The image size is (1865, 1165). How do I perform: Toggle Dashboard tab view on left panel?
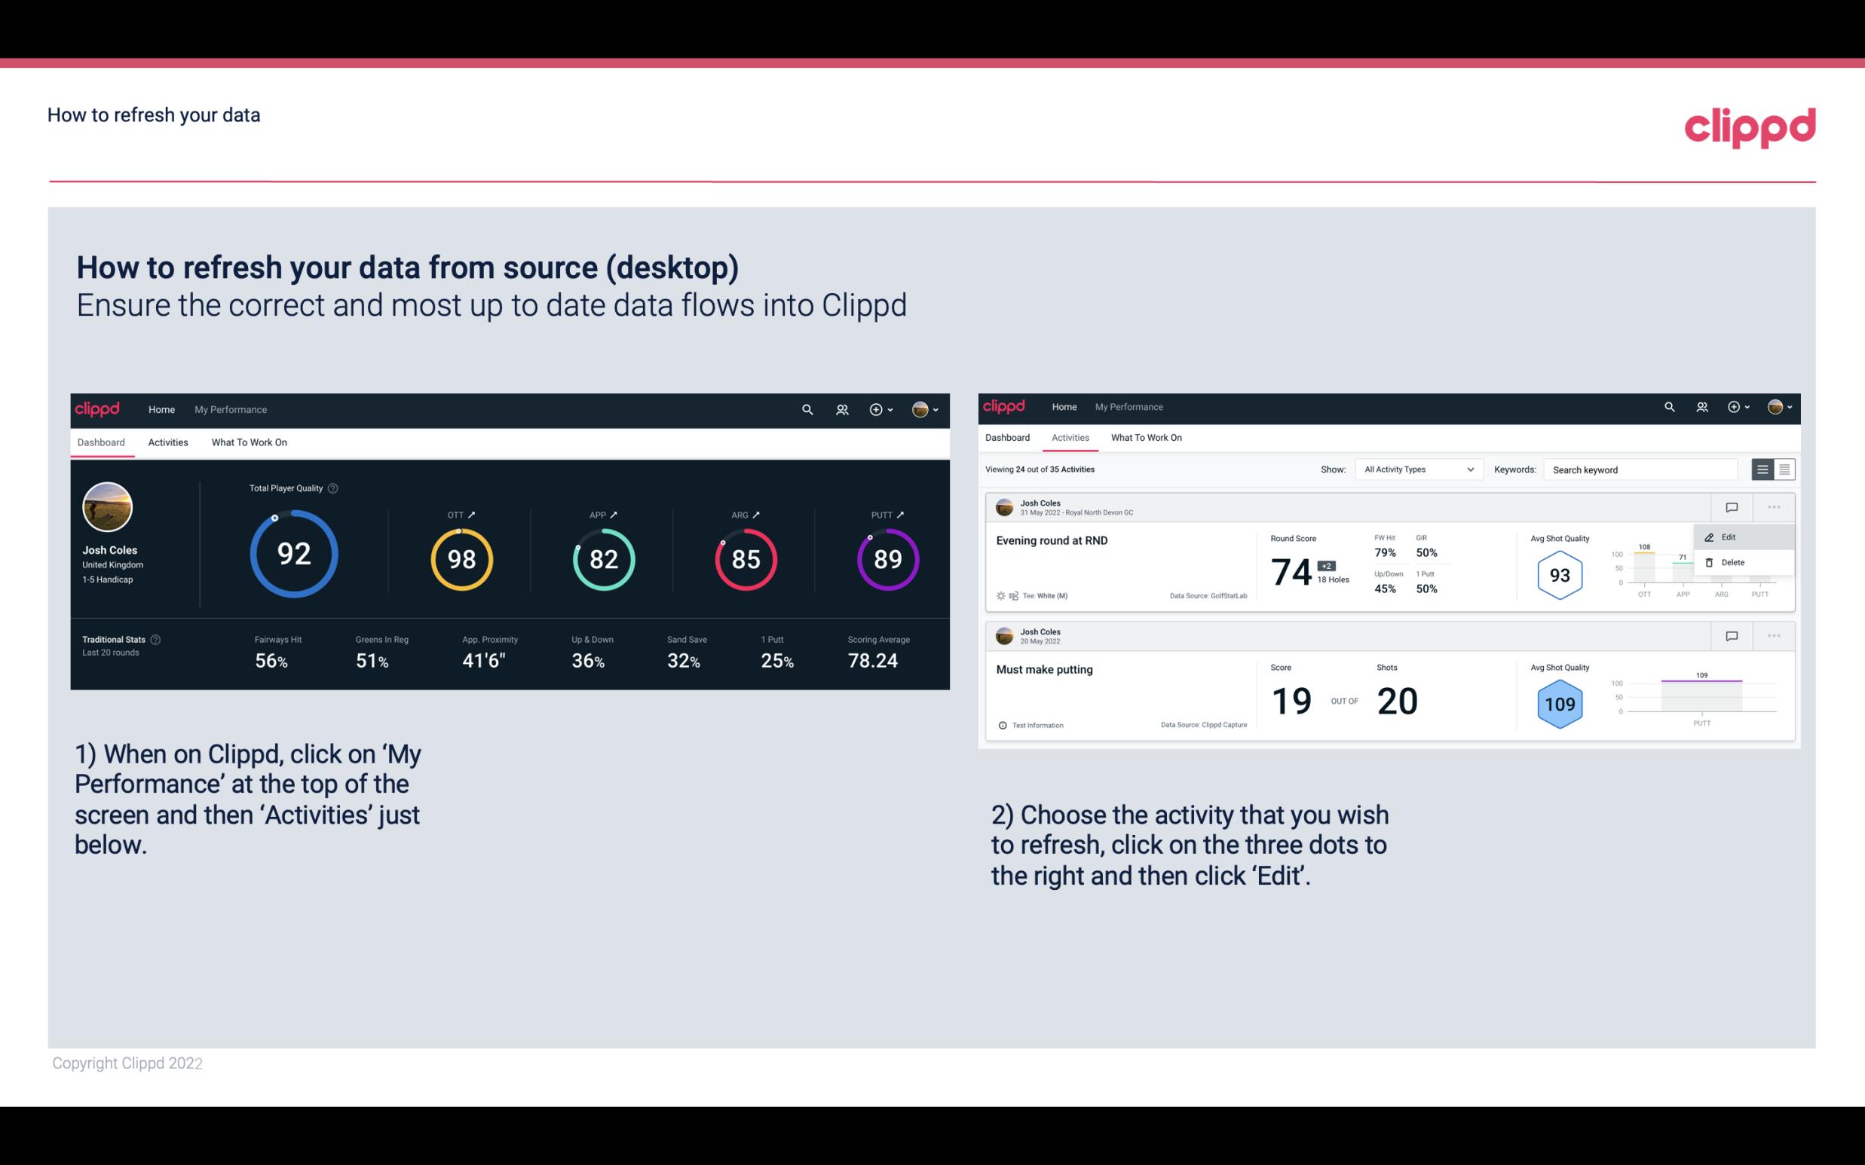tap(101, 442)
